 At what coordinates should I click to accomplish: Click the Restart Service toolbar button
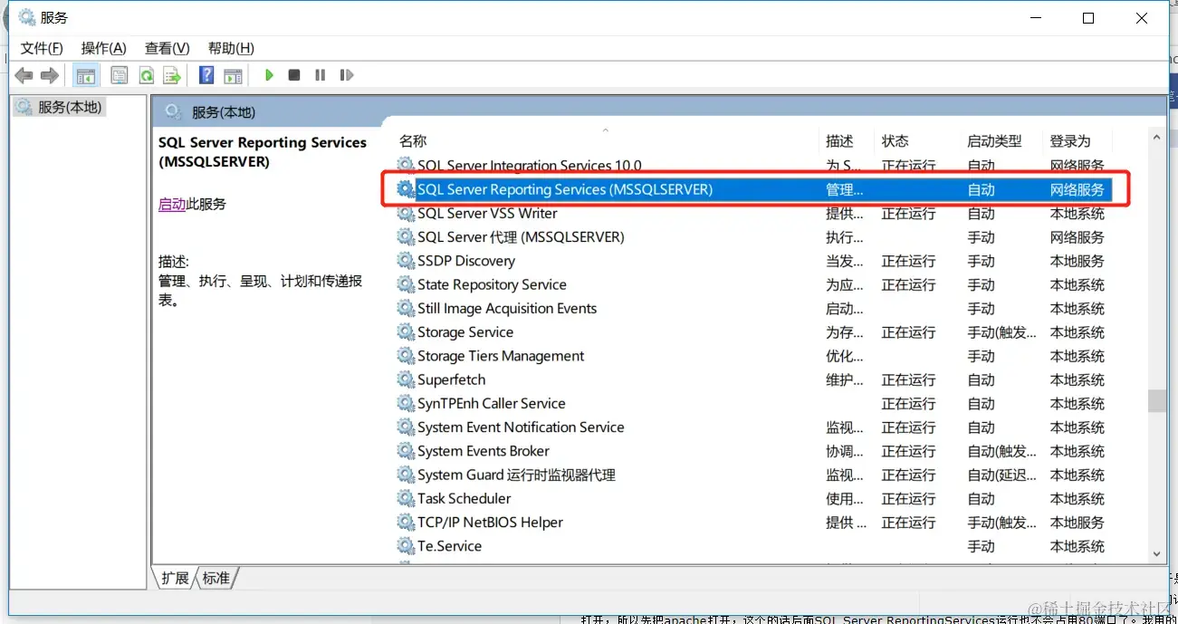point(346,75)
